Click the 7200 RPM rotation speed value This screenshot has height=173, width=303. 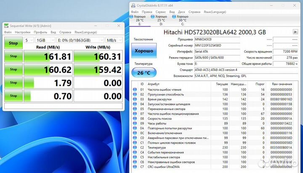pos(286,52)
